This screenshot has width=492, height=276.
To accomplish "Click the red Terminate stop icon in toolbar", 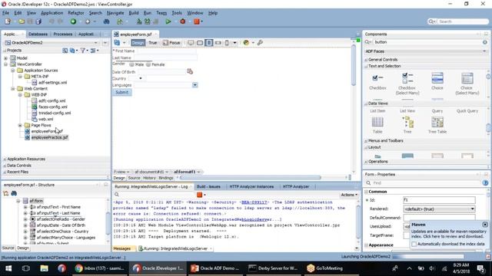I will click(x=197, y=21).
